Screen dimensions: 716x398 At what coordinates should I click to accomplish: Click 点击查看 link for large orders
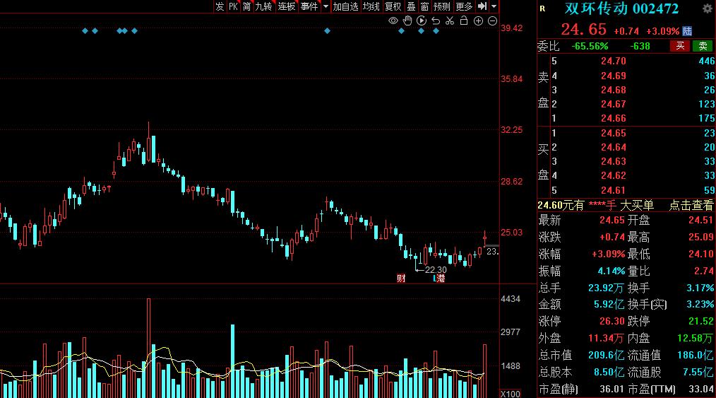691,206
